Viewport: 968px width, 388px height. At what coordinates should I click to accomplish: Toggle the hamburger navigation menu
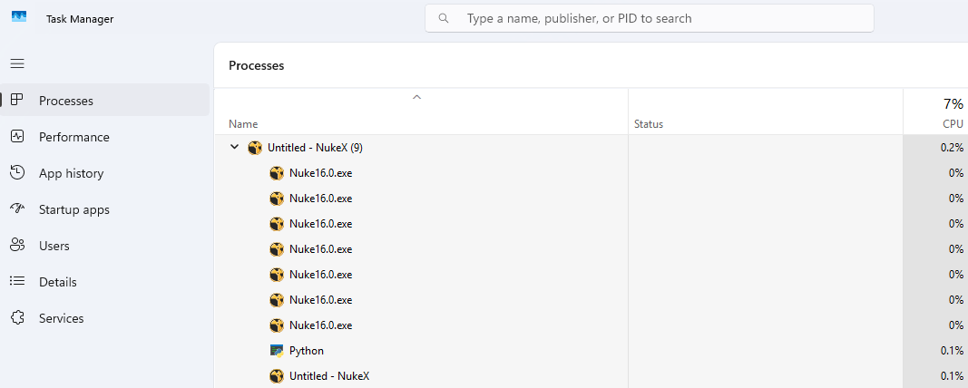pyautogui.click(x=17, y=63)
